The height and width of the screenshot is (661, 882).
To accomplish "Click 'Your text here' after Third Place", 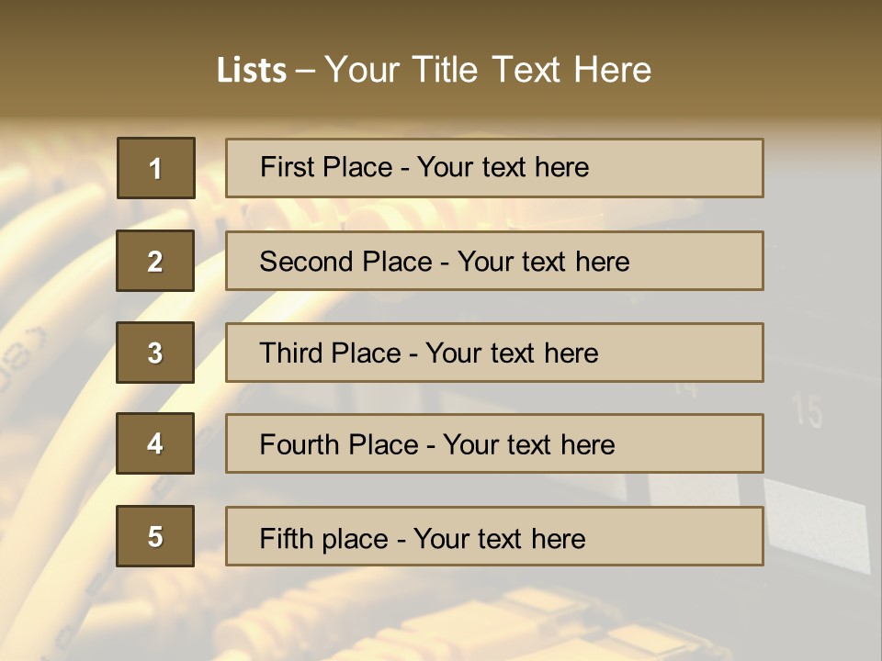I will (x=512, y=353).
